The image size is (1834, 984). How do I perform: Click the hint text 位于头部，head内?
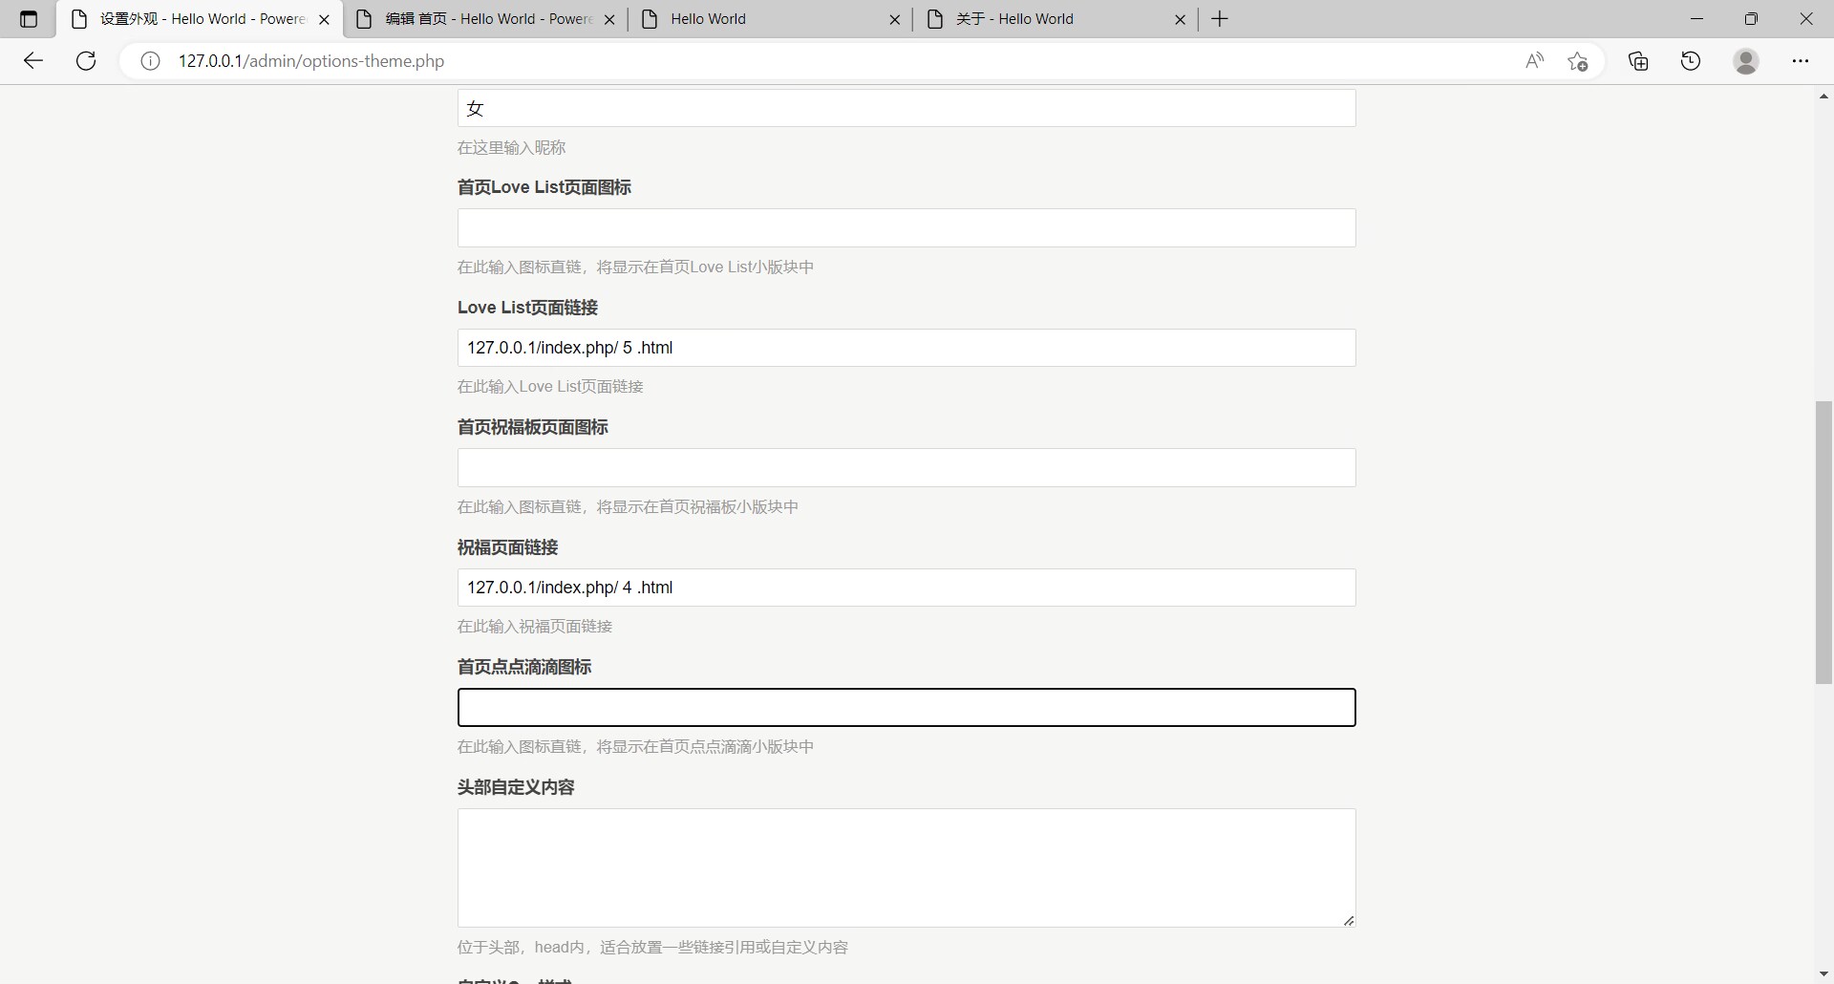(x=652, y=947)
